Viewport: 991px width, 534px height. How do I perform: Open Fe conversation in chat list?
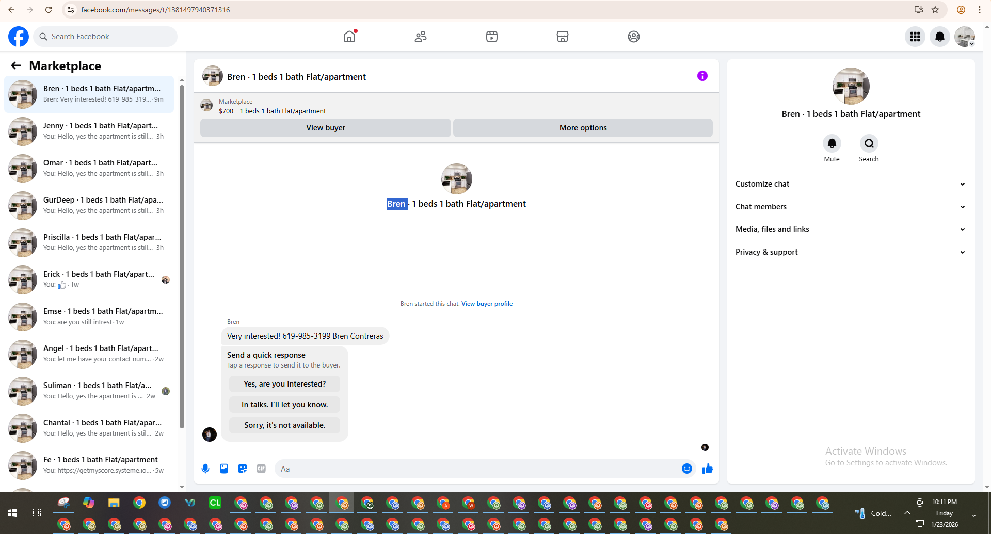(89, 465)
